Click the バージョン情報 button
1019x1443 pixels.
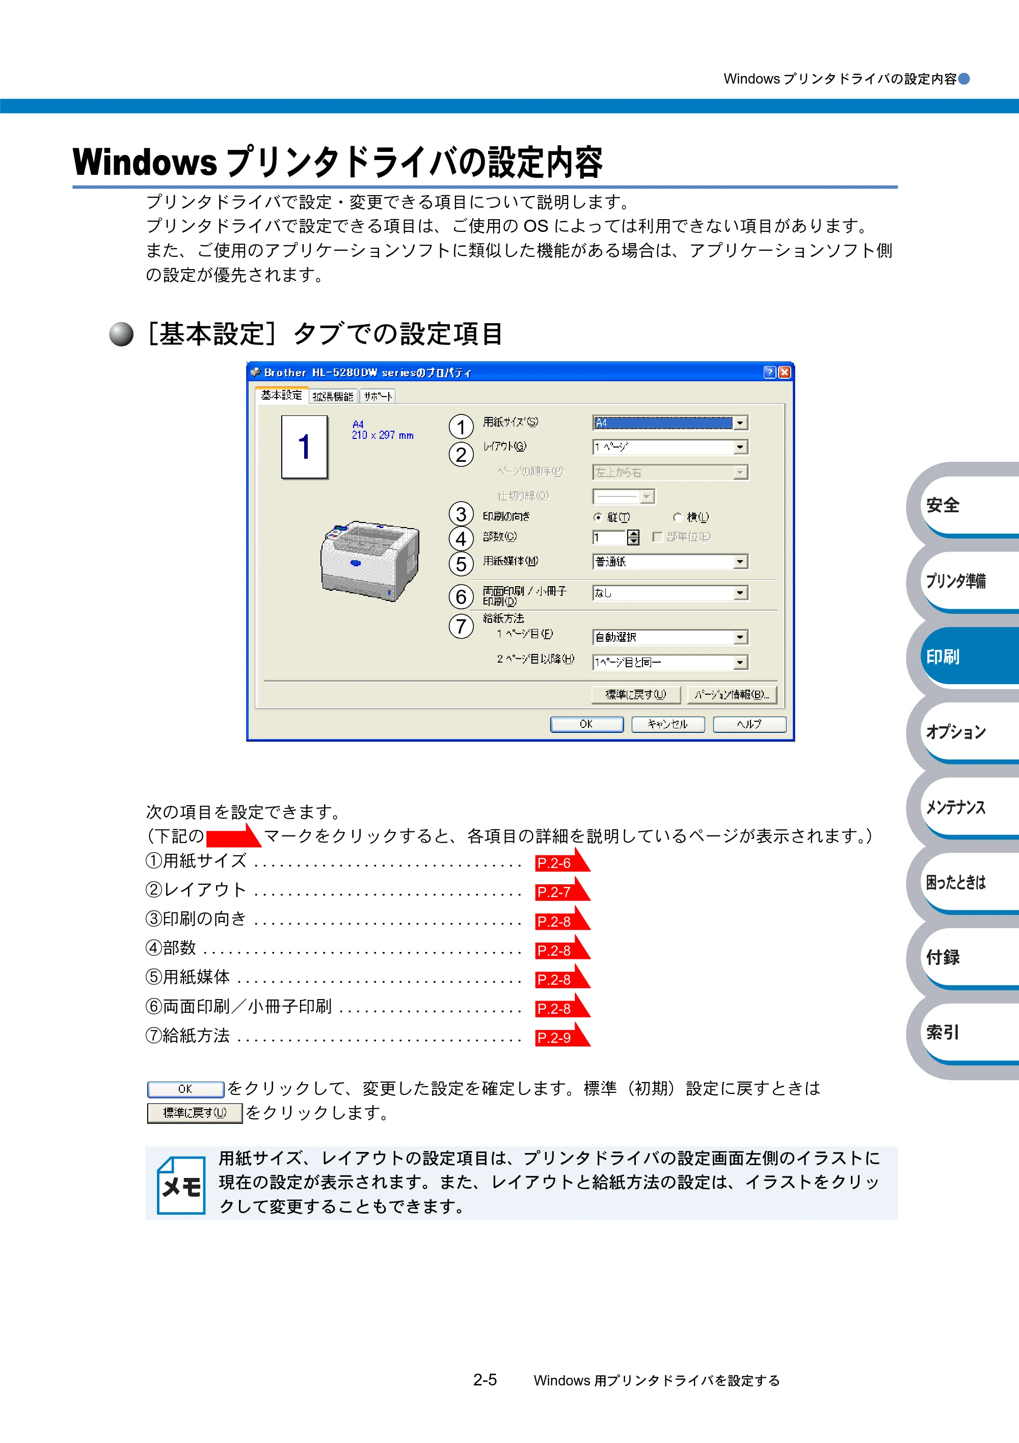[732, 694]
